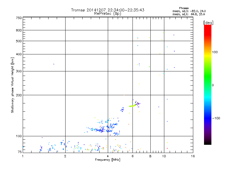227x170 pixels.
Task: Click the 'Stationary phase Virtual Height [km]' label
Action: click(x=12, y=85)
